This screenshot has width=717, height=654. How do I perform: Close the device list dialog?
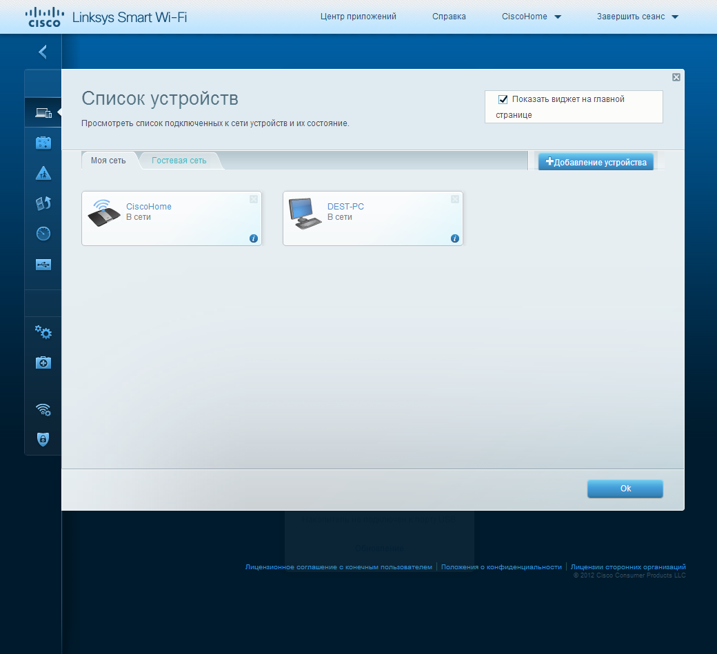coord(676,77)
